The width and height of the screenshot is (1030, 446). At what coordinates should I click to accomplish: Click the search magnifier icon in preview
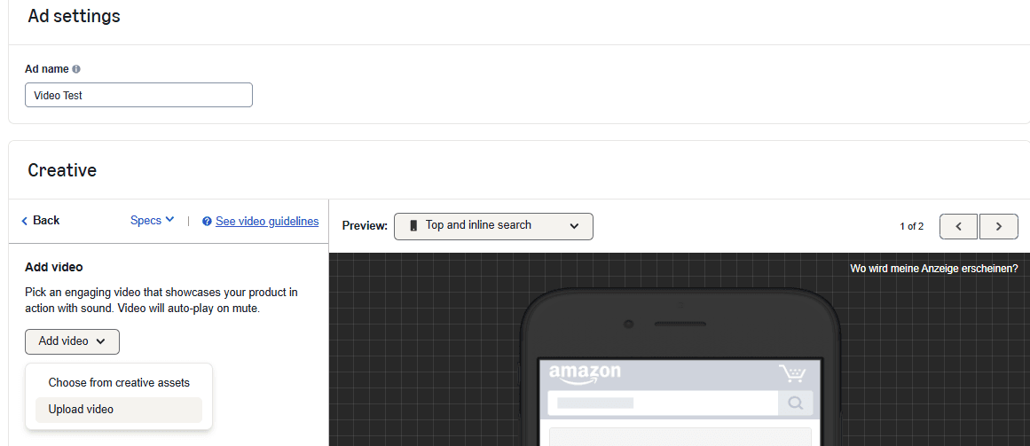point(796,403)
